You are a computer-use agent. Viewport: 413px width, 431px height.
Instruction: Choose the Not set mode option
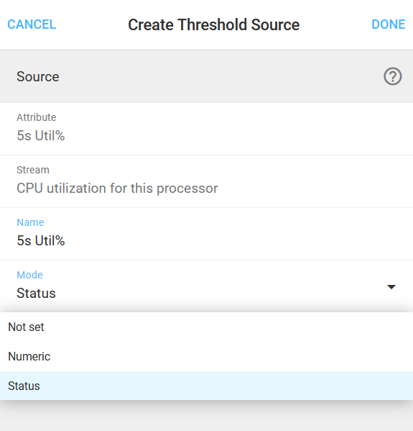coord(206,327)
